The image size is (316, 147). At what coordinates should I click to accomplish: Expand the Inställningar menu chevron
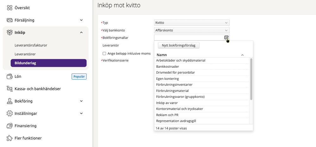(81, 113)
